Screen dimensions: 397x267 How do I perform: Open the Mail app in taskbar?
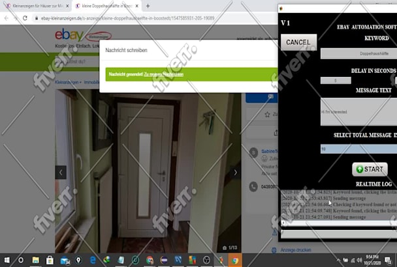[65, 260]
